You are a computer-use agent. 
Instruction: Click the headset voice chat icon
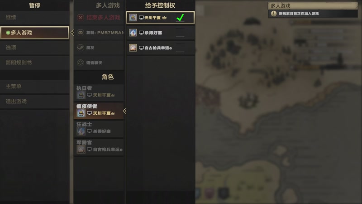[81, 63]
